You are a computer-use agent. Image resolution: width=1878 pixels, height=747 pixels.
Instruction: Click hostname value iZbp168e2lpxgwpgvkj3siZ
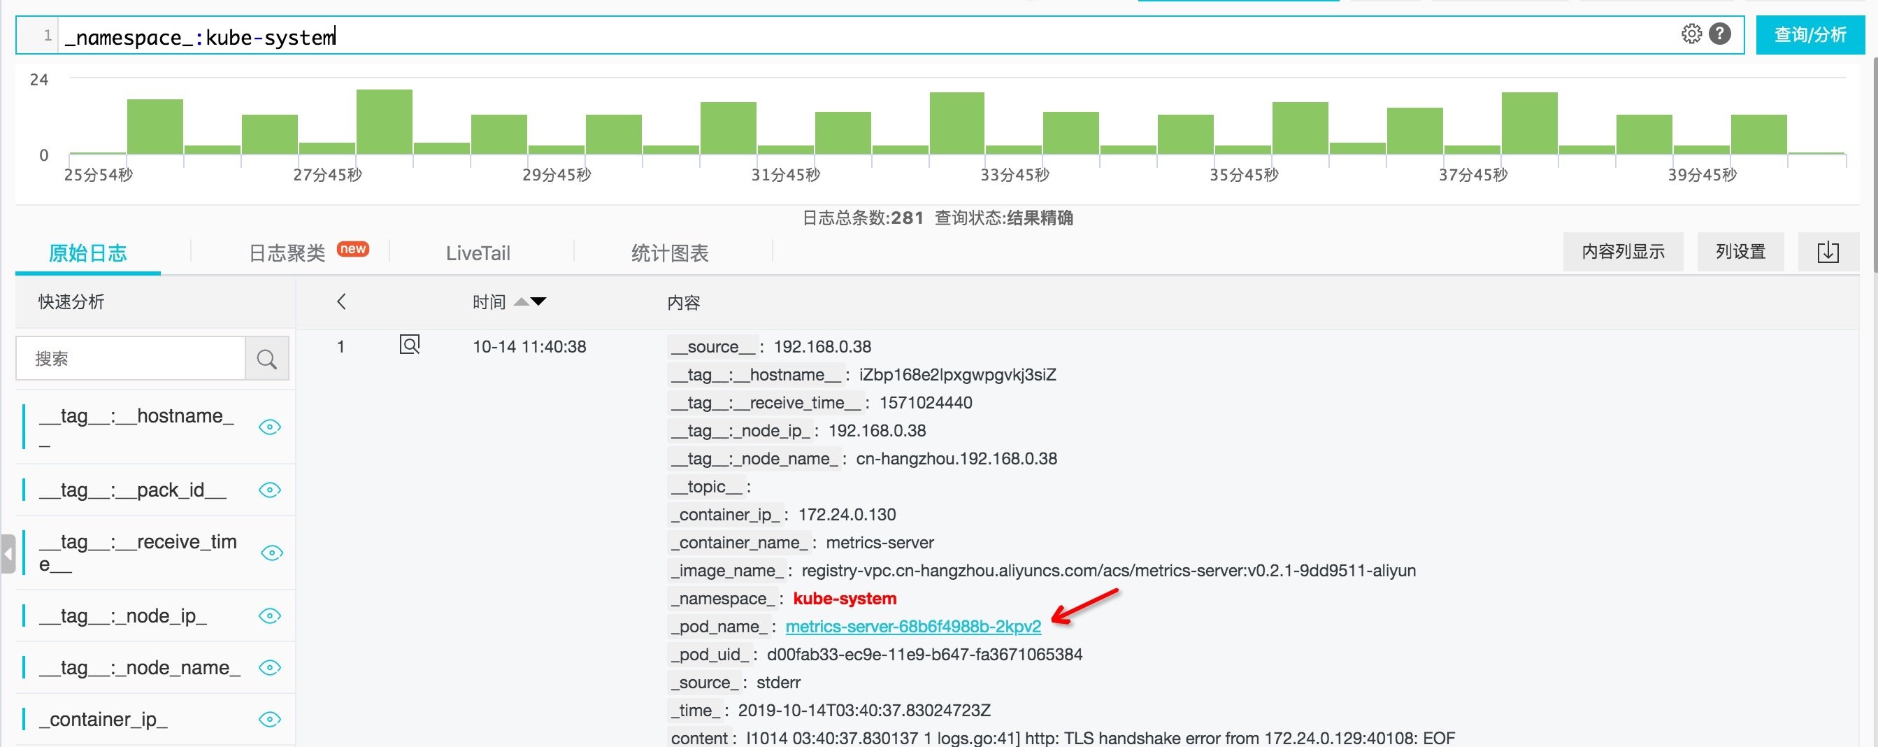[x=958, y=375]
